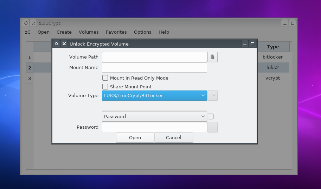Image resolution: width=321 pixels, height=189 pixels.
Task: Click the small arrow button beside Volume Type
Action: 212,95
